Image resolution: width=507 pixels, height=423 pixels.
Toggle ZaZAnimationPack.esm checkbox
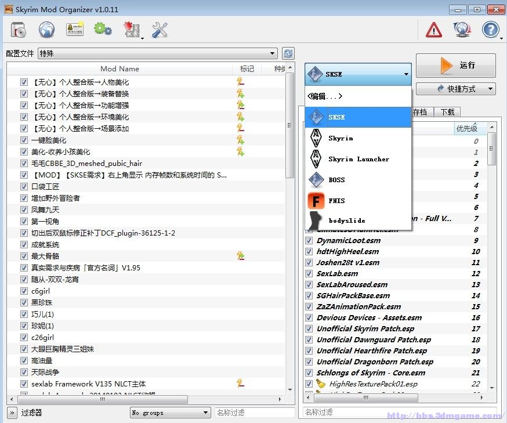309,306
